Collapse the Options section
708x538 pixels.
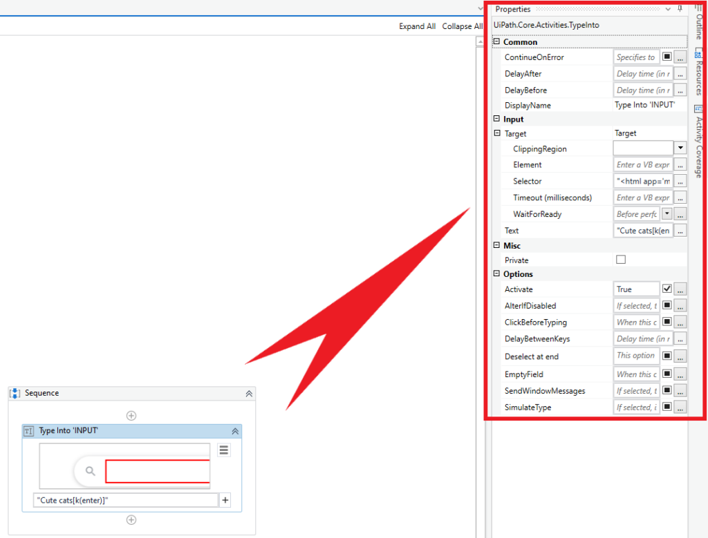(x=495, y=274)
